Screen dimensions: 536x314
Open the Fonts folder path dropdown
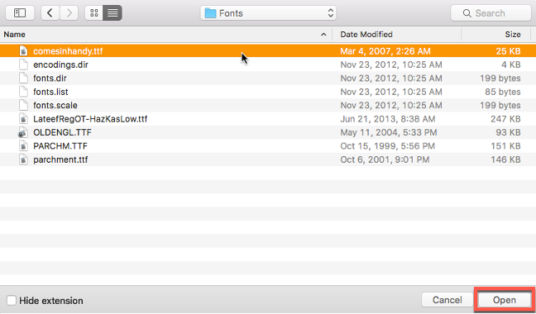268,13
